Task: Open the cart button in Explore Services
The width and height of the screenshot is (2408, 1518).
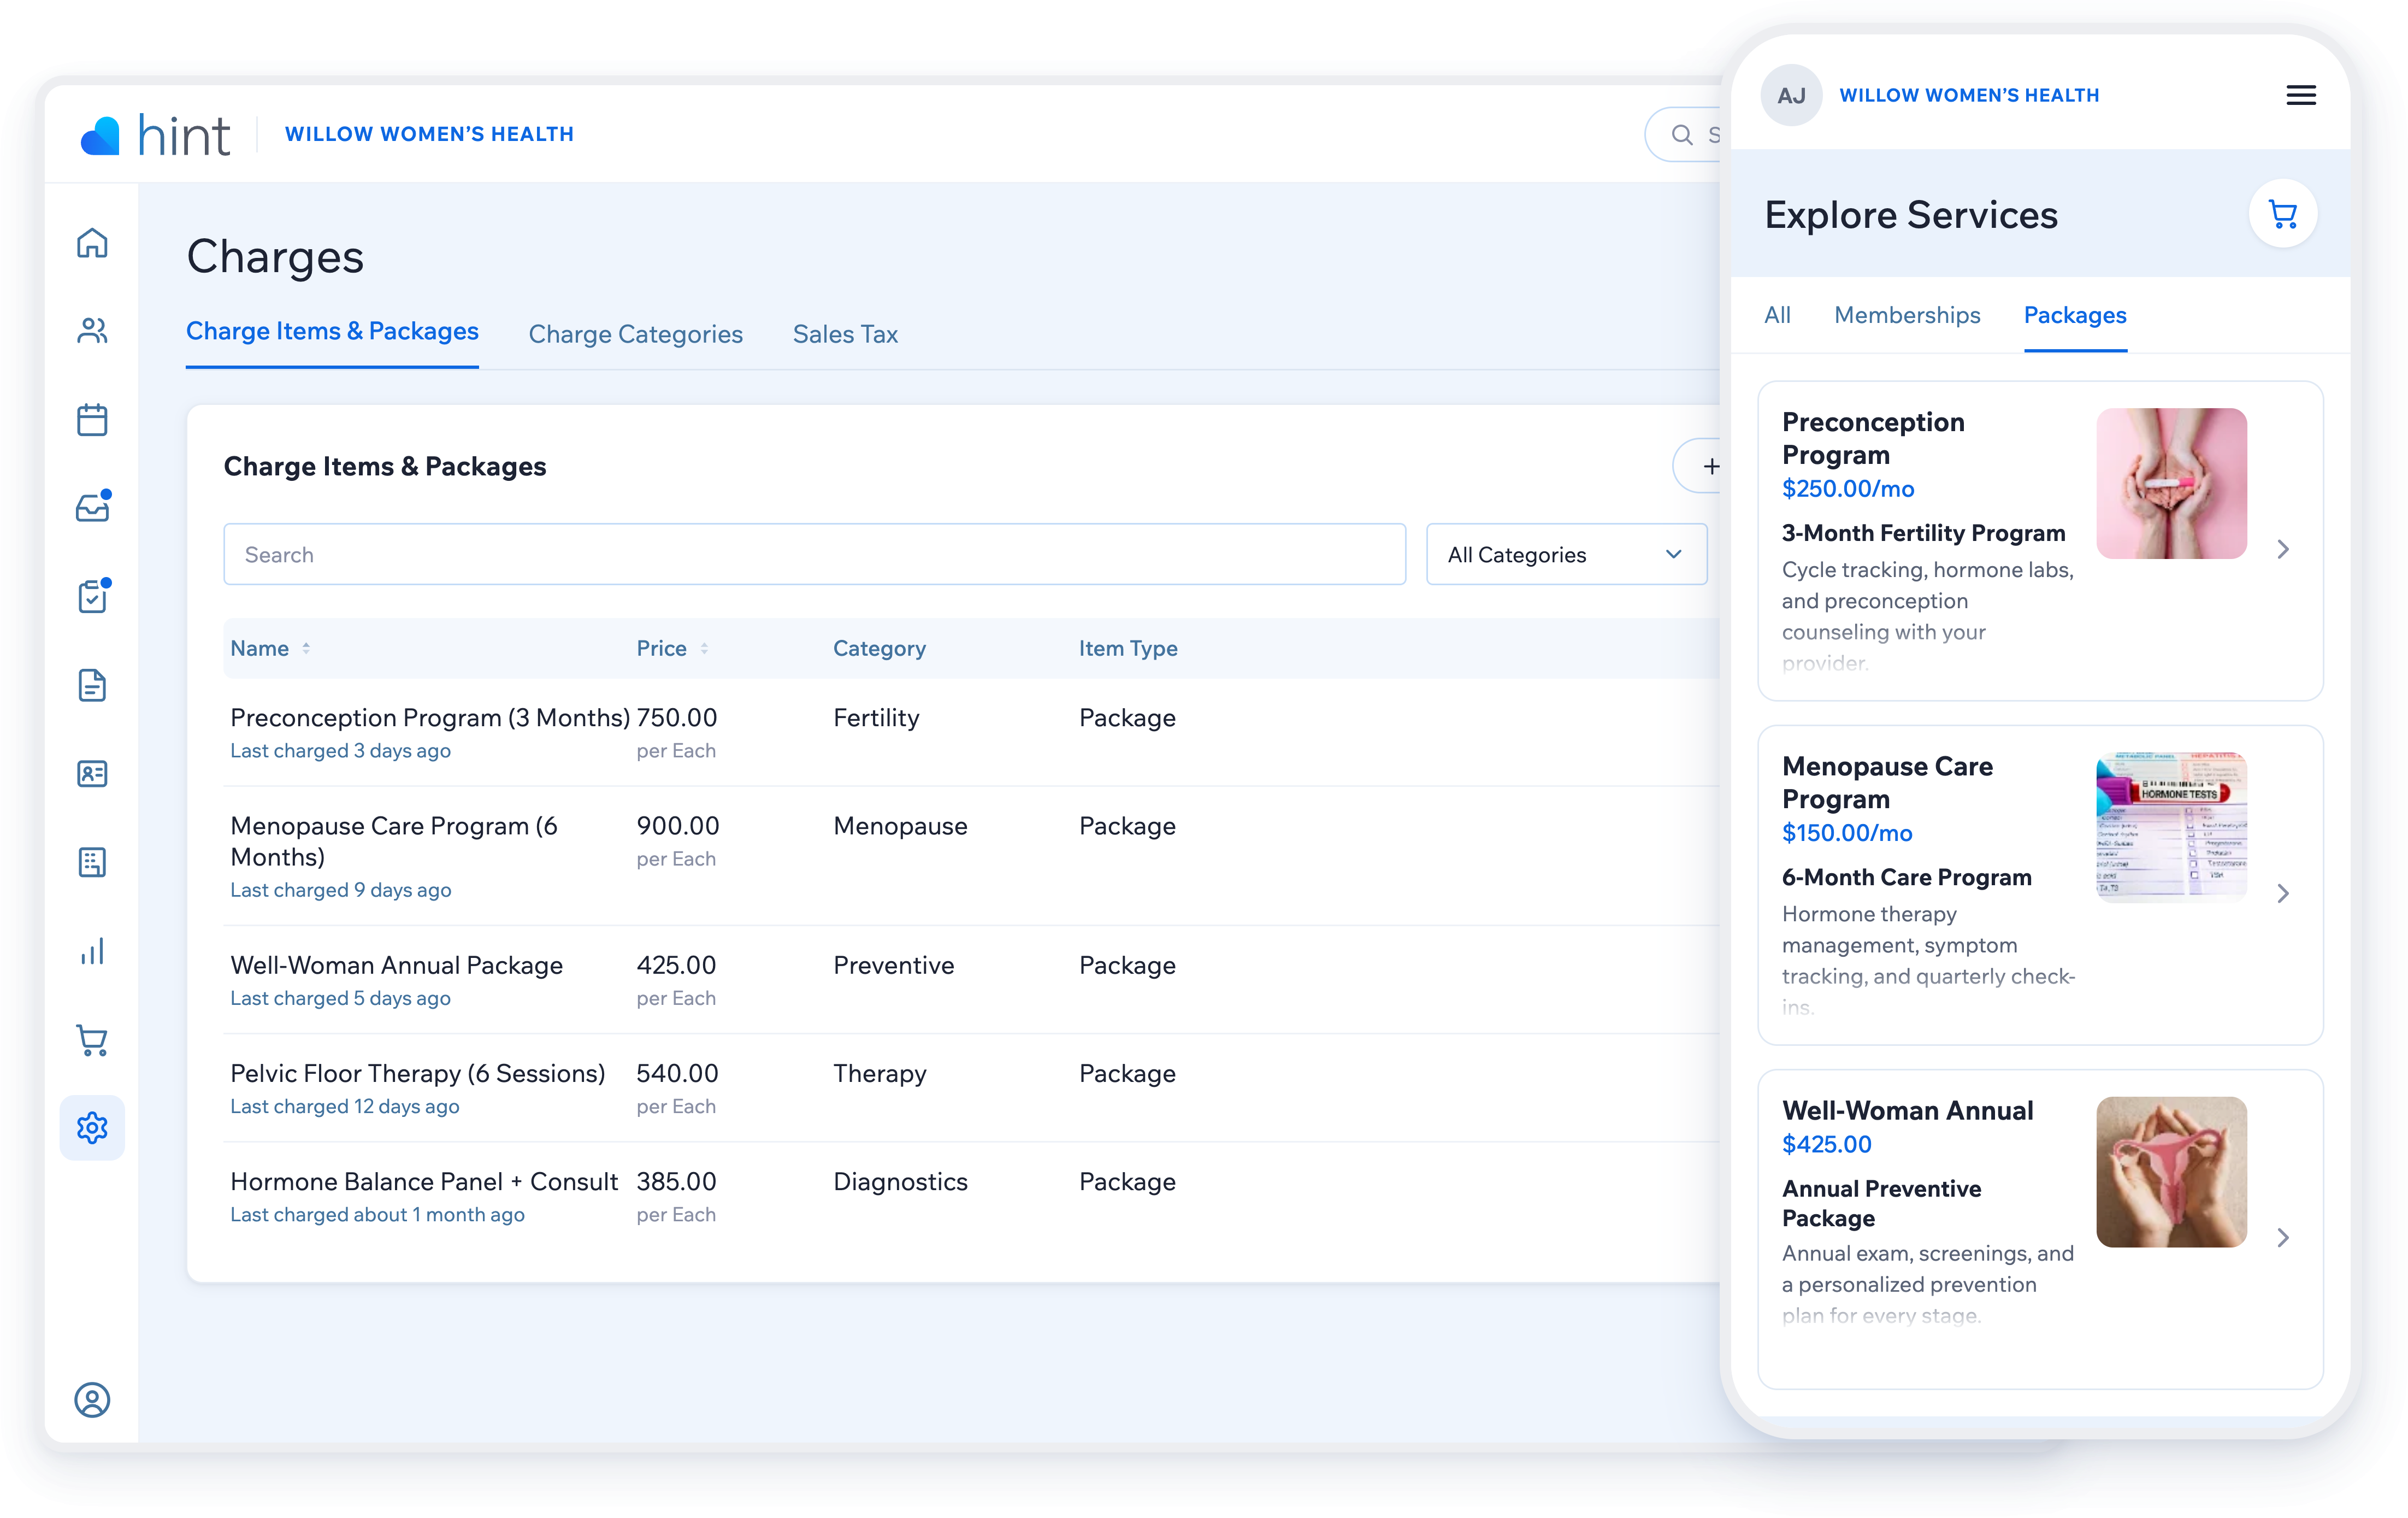Action: 2283,214
